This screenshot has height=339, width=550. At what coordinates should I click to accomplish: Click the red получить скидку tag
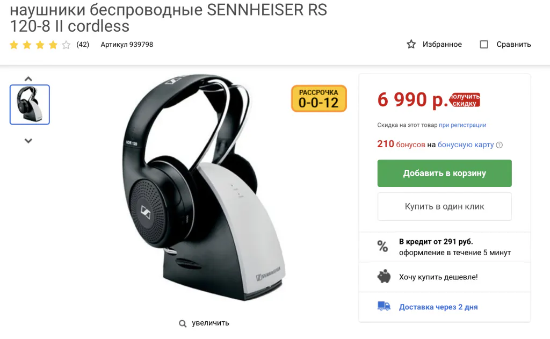(x=465, y=100)
